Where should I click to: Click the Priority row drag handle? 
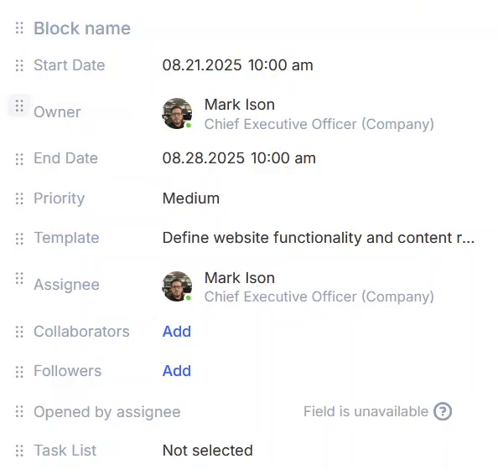(19, 198)
